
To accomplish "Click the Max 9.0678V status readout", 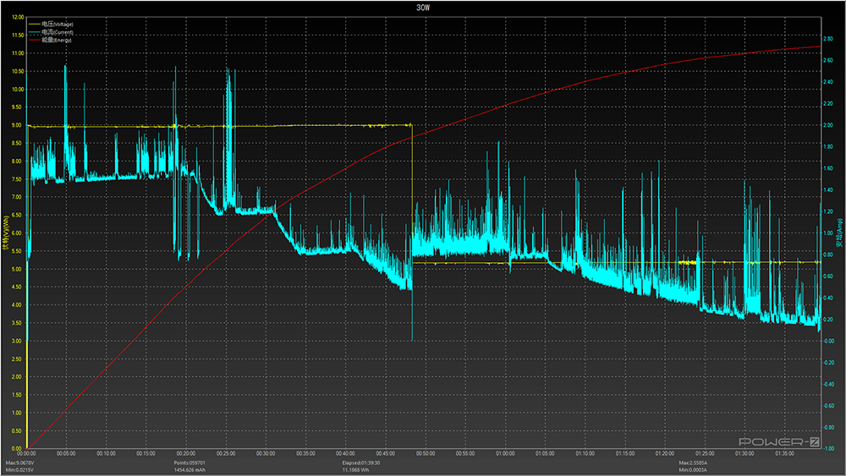I will 22,463.
